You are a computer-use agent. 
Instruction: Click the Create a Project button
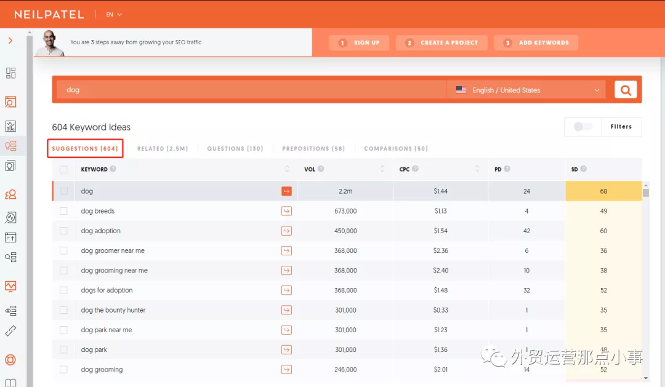[x=441, y=42]
